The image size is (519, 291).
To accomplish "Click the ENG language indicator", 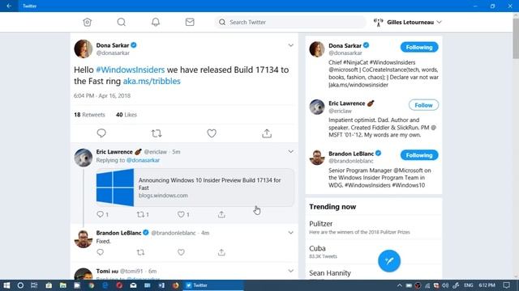I will (469, 285).
